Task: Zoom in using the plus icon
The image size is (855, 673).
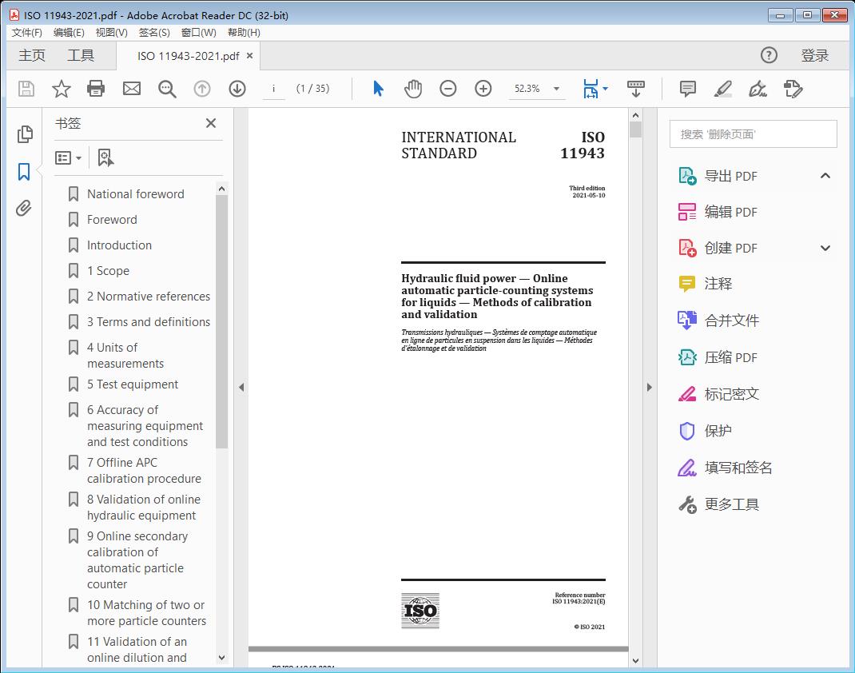Action: tap(483, 89)
